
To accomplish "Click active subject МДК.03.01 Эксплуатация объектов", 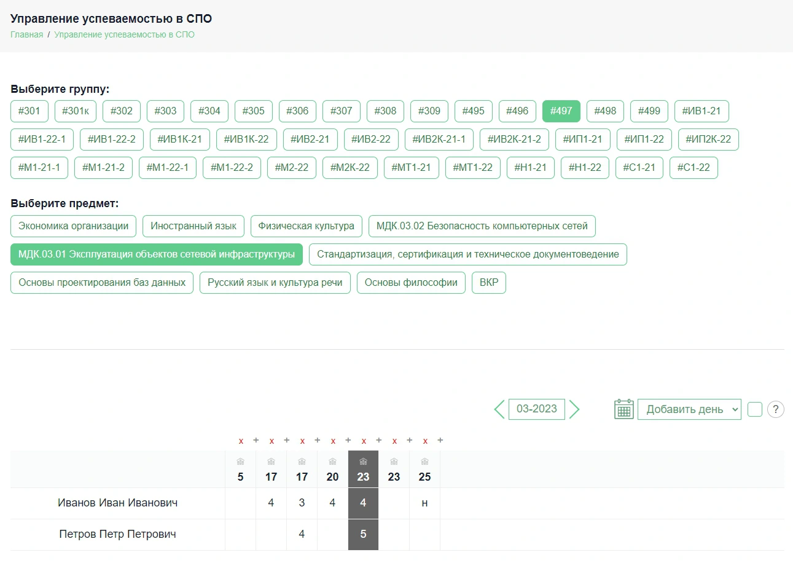I will coord(157,254).
